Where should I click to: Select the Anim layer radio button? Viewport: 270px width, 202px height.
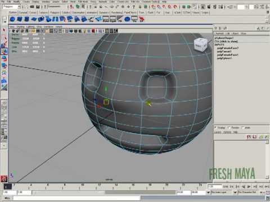click(x=243, y=127)
